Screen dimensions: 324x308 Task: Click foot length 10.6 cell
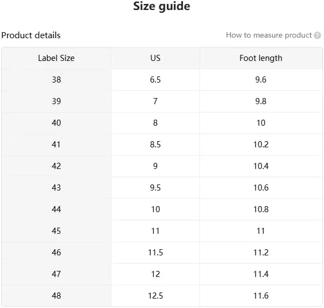(x=261, y=188)
